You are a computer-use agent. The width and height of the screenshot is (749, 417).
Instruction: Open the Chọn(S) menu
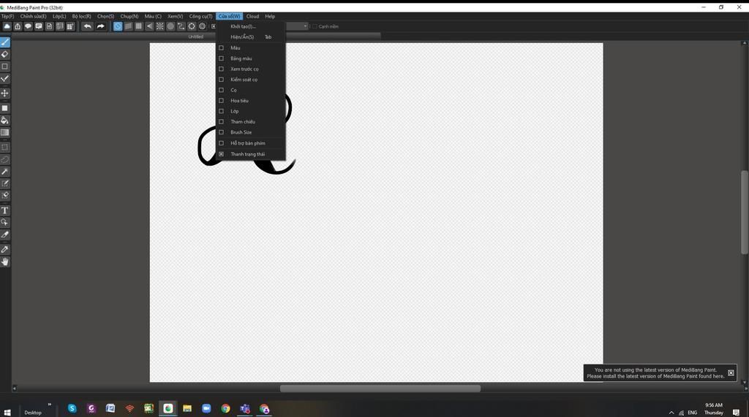pyautogui.click(x=105, y=16)
